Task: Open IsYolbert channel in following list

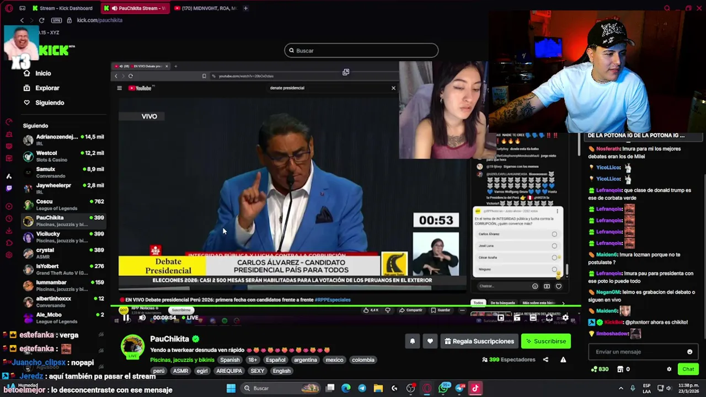Action: click(x=63, y=269)
